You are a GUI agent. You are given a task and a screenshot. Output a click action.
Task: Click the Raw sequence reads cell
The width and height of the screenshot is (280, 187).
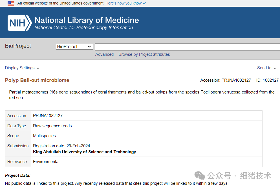point(52,126)
